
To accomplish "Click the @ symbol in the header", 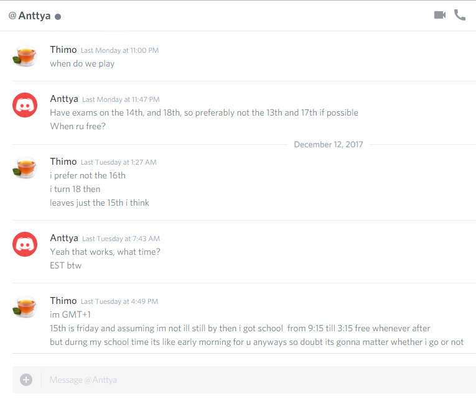I will (x=12, y=16).
